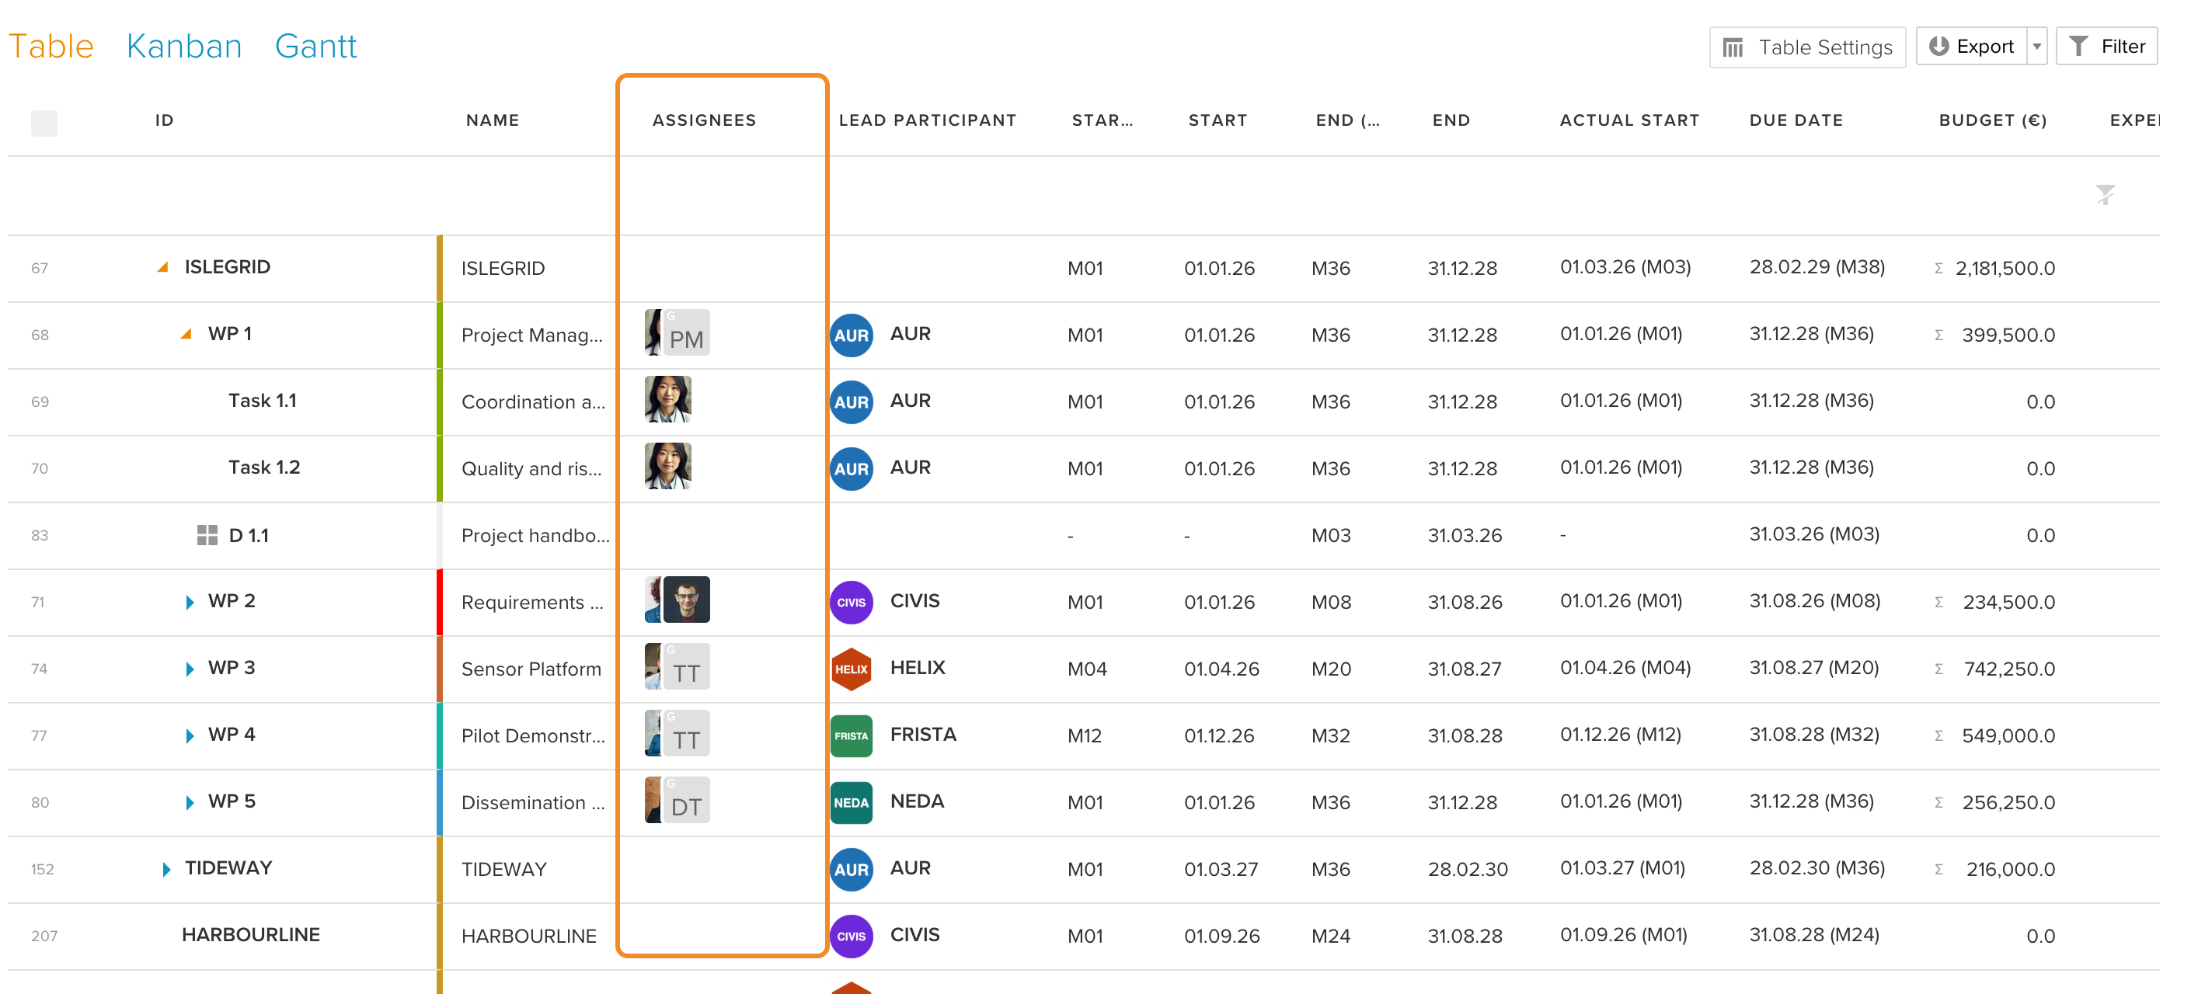Viewport: 2191px width, 994px height.
Task: Collapse the WP 1 work package
Action: tap(186, 333)
